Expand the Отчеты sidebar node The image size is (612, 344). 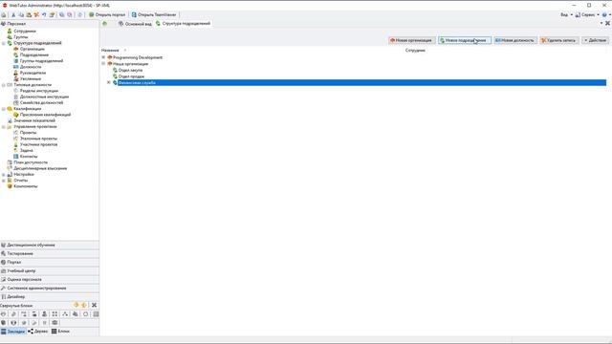[4, 181]
